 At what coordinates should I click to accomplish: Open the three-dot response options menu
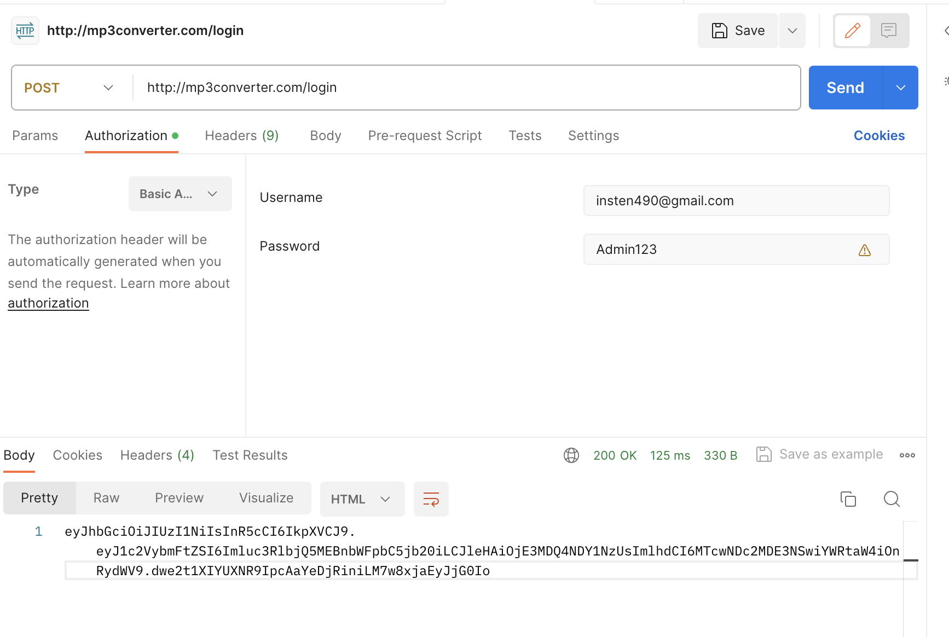[x=907, y=455]
